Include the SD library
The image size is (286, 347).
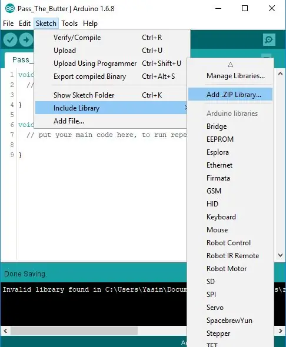(x=230, y=282)
